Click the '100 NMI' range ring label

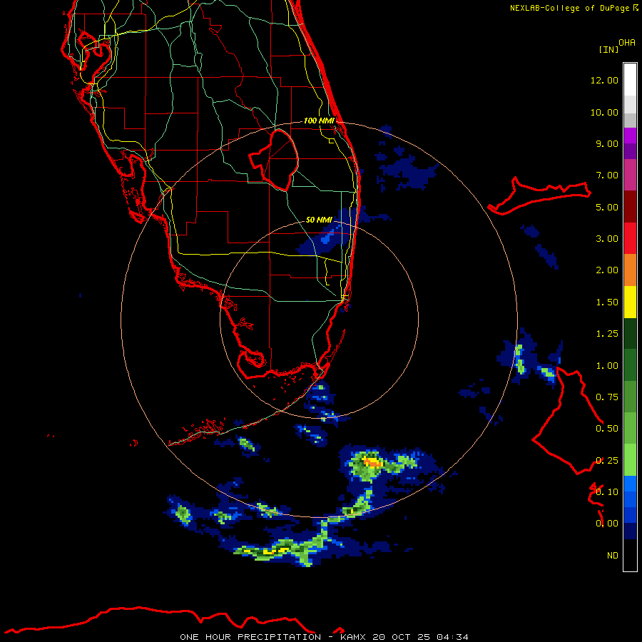pos(319,121)
